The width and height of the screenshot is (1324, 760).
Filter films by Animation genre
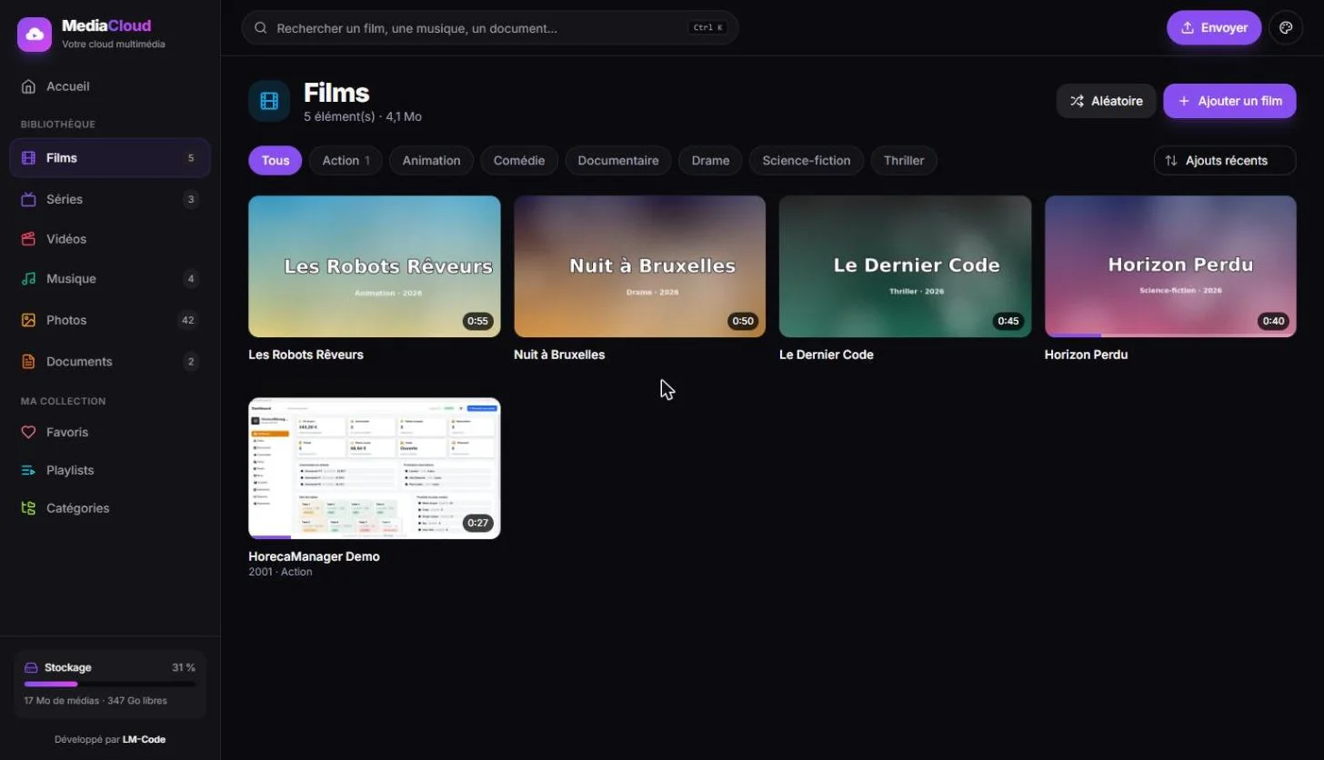point(432,161)
